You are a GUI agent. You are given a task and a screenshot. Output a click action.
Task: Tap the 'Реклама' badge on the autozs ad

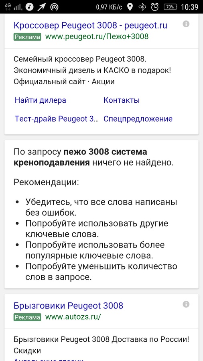pyautogui.click(x=27, y=317)
